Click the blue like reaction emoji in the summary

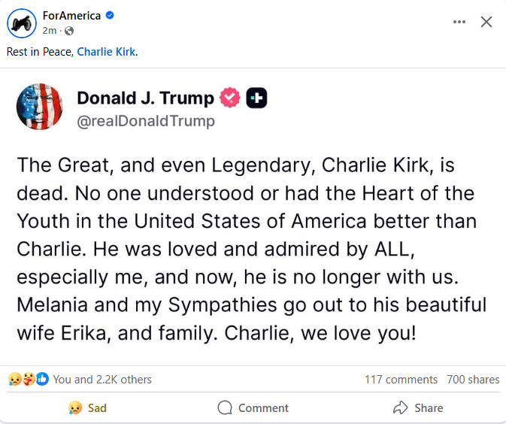click(42, 380)
